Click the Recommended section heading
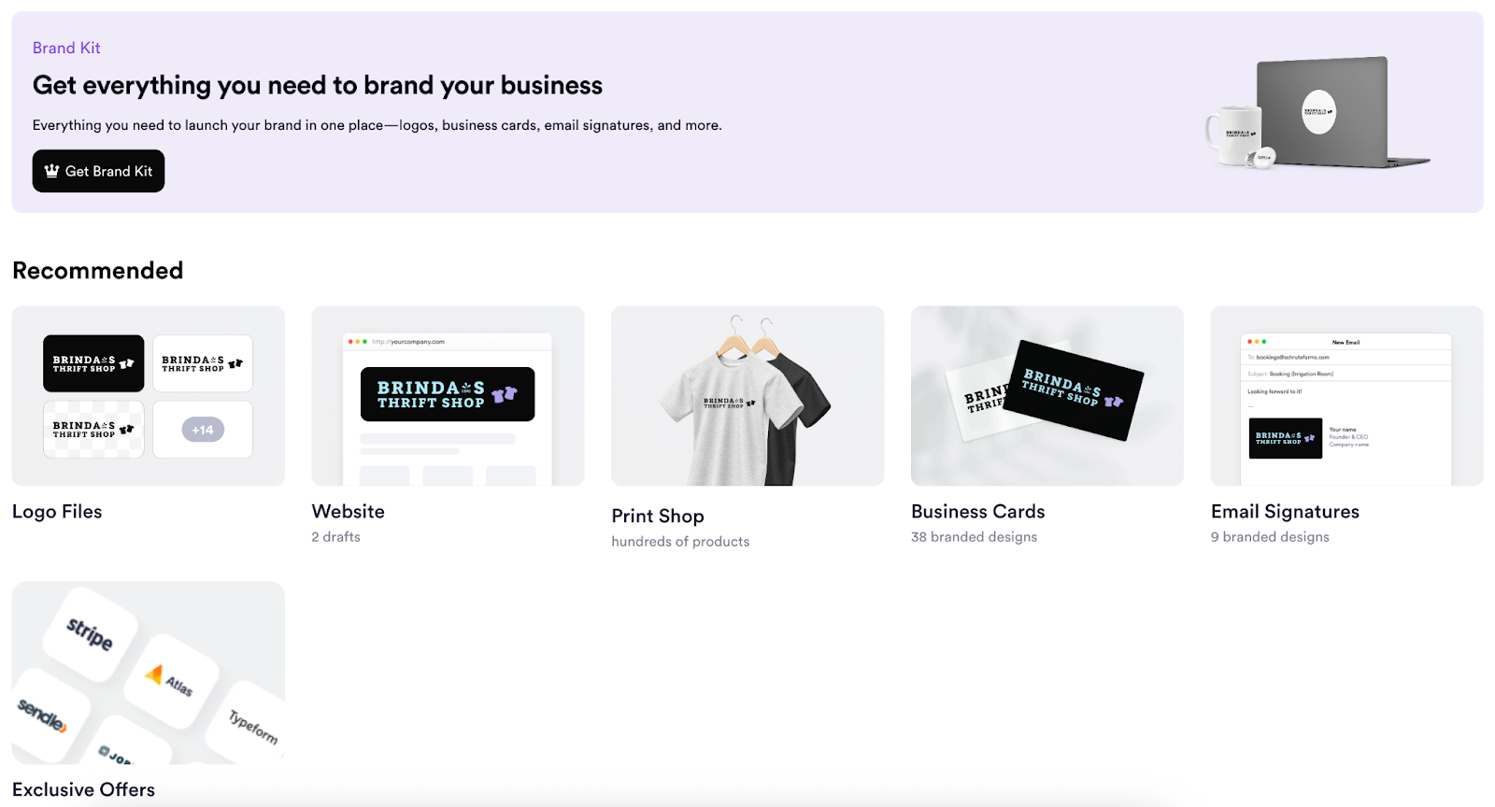This screenshot has width=1495, height=807. [x=97, y=270]
